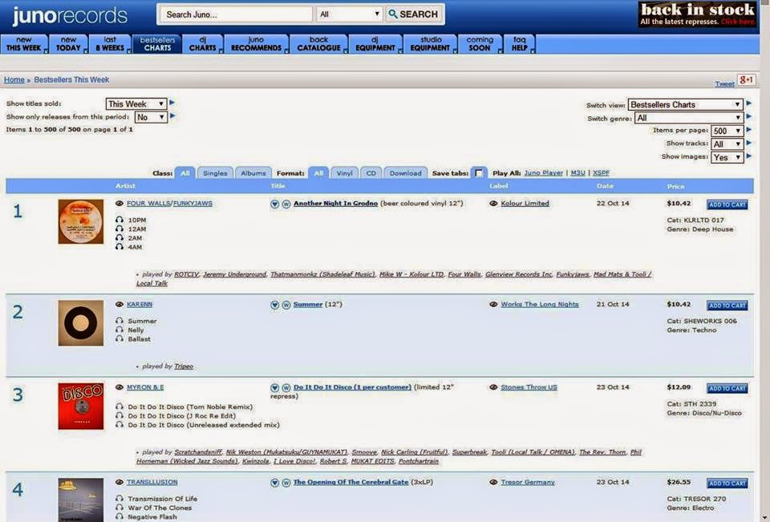This screenshot has width=770, height=522.
Task: Click the Search Juno input field
Action: click(236, 14)
